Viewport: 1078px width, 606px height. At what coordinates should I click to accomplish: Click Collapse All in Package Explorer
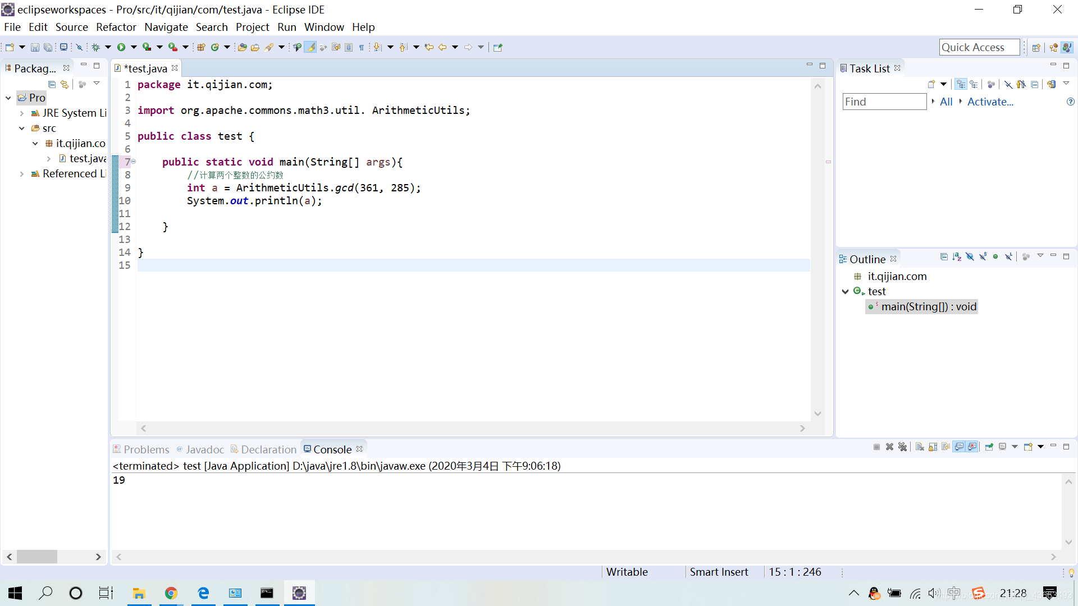pos(52,84)
